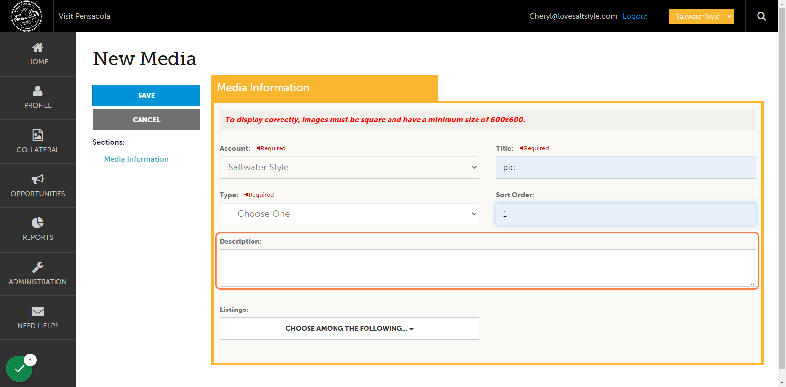Screen dimensions: 786x387
Task: Click the blue Save button
Action: tap(146, 96)
